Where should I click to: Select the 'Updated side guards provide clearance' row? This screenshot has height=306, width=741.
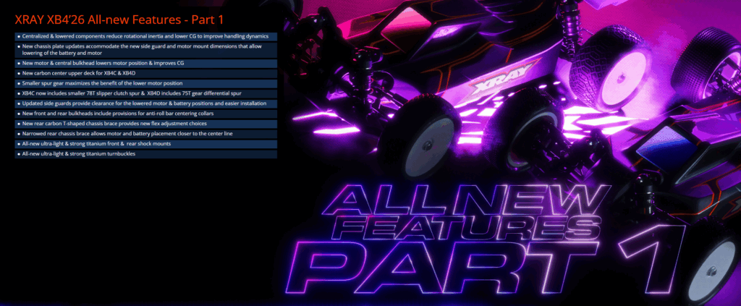click(144, 103)
